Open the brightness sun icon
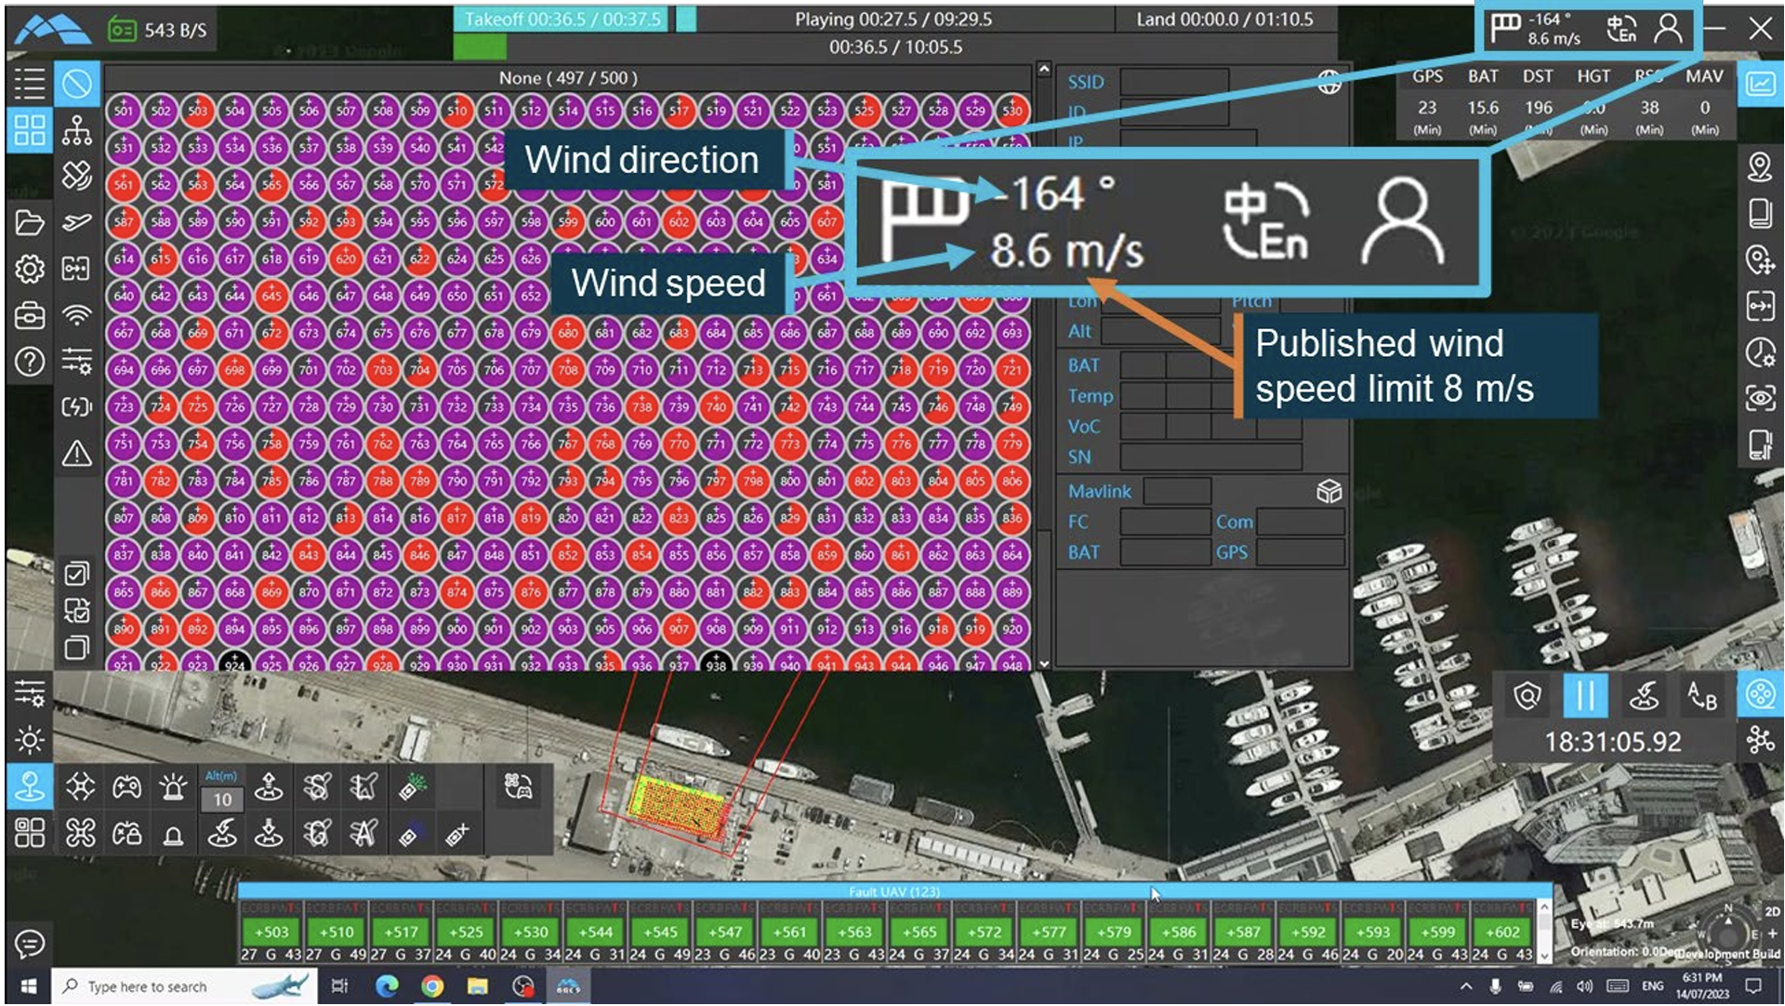Image resolution: width=1785 pixels, height=1006 pixels. (x=30, y=740)
